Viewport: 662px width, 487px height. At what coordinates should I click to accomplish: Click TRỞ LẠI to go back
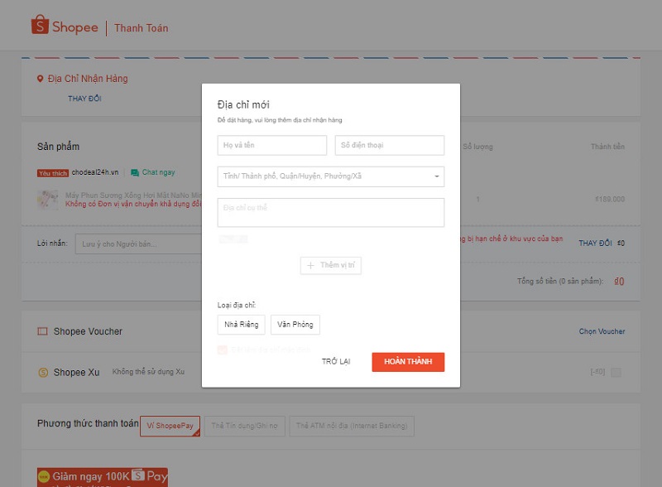coord(336,362)
